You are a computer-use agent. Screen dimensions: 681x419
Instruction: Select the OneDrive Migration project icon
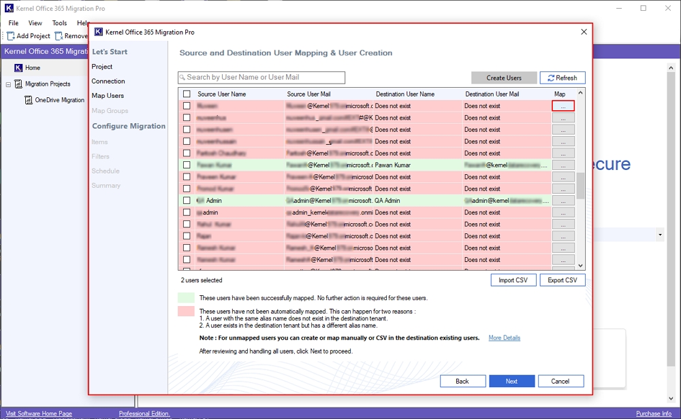pyautogui.click(x=29, y=100)
